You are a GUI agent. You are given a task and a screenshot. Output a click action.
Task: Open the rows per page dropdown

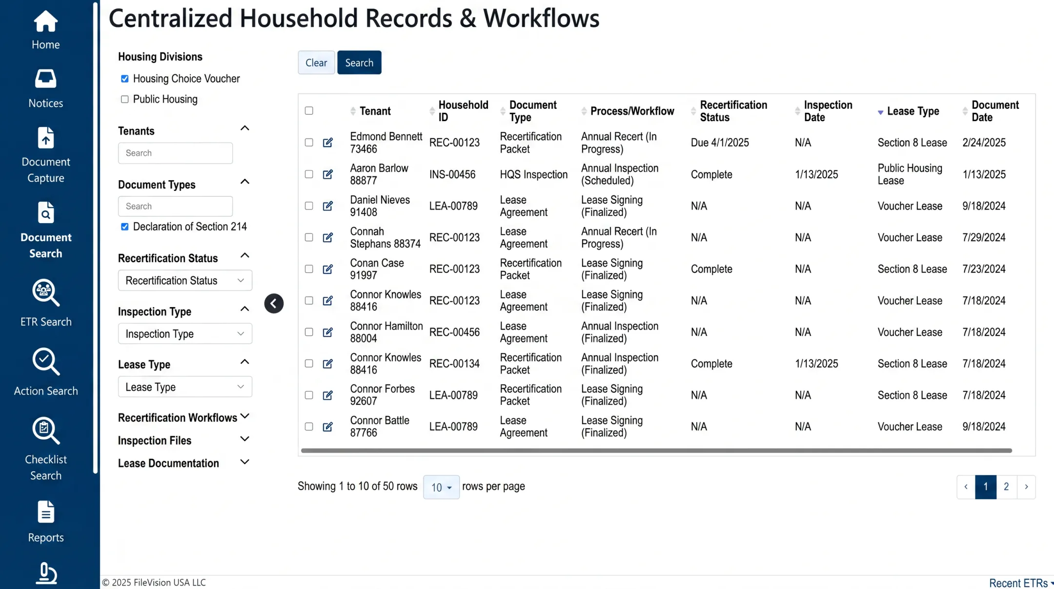coord(441,487)
